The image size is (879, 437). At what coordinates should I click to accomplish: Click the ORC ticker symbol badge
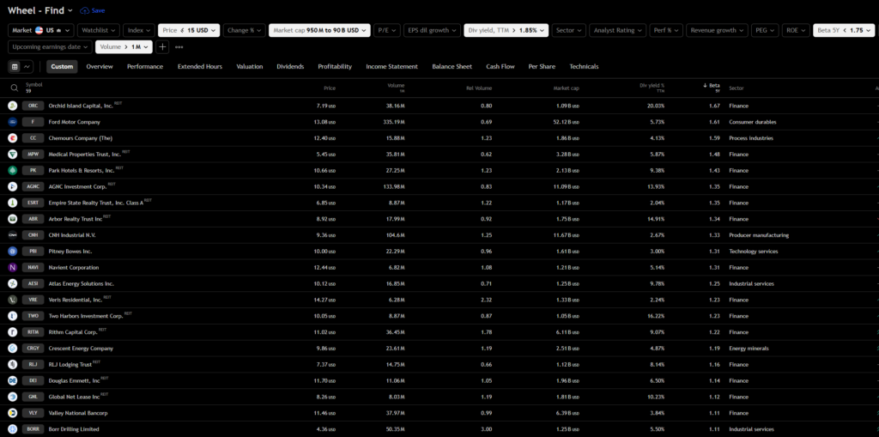point(33,106)
